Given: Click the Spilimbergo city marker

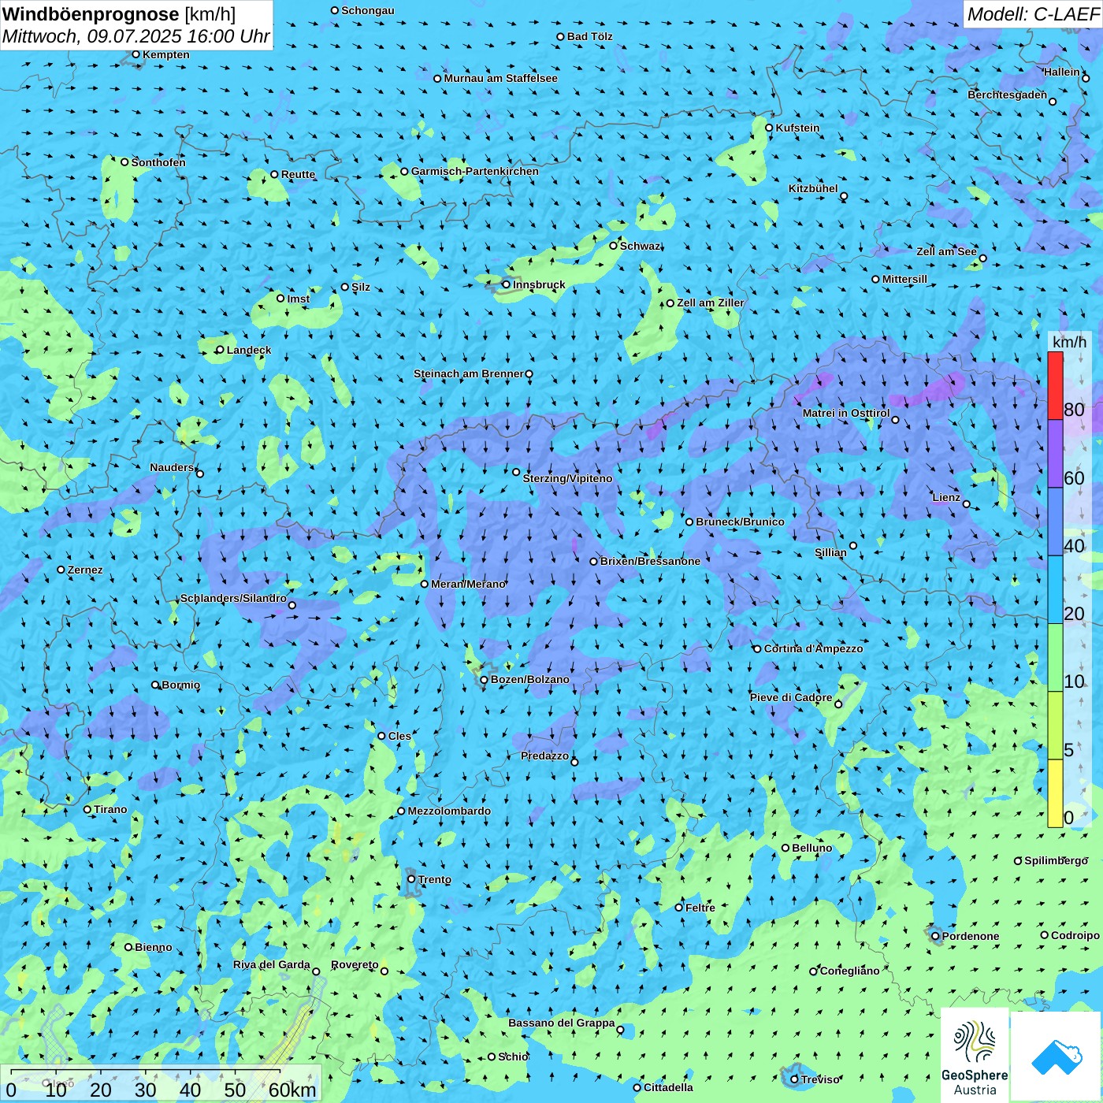Looking at the screenshot, I should pyautogui.click(x=1018, y=860).
